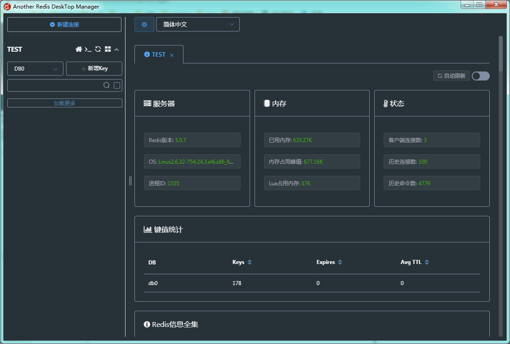Sort the table by Avg TTL column

coord(427,262)
